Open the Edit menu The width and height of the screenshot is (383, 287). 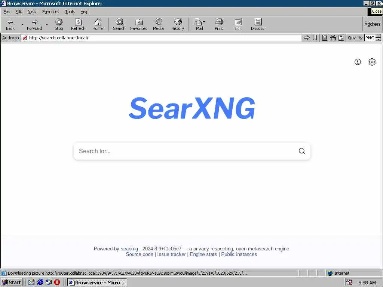(x=19, y=12)
